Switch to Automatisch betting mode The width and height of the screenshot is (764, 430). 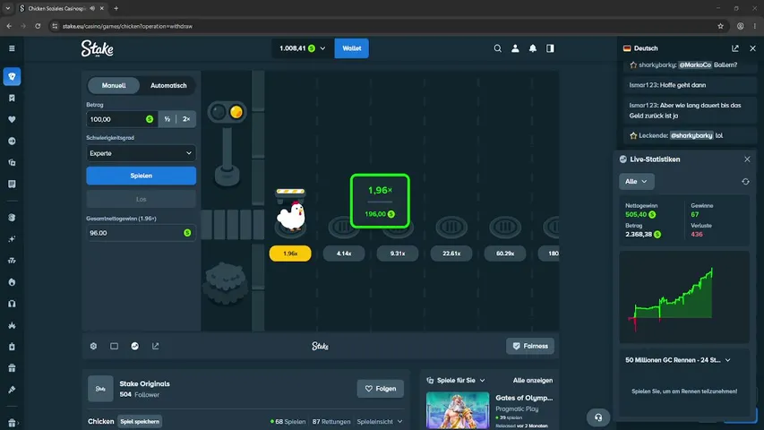pos(168,85)
